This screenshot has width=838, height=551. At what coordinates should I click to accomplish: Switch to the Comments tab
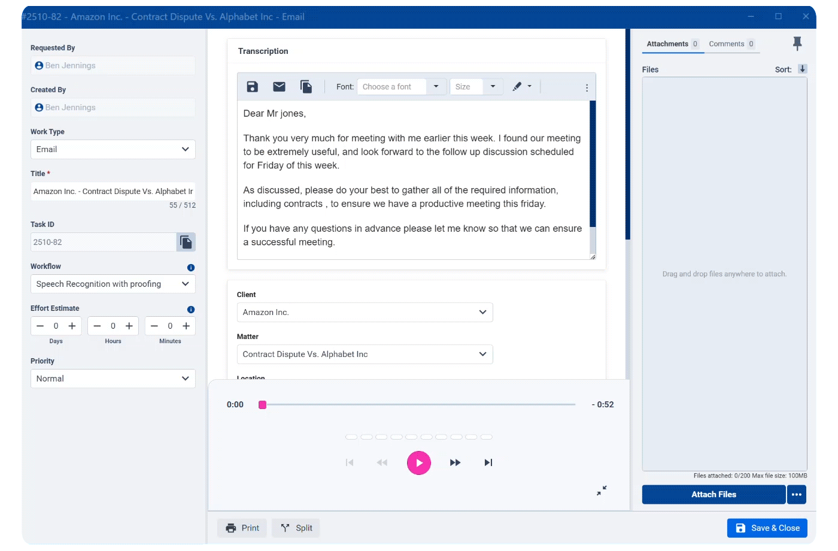tap(731, 44)
